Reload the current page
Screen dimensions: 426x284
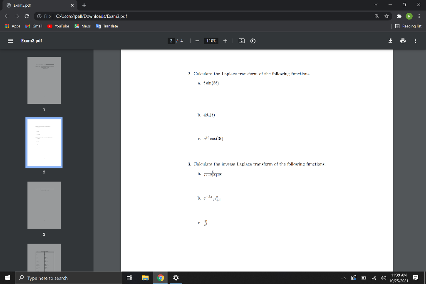[27, 16]
